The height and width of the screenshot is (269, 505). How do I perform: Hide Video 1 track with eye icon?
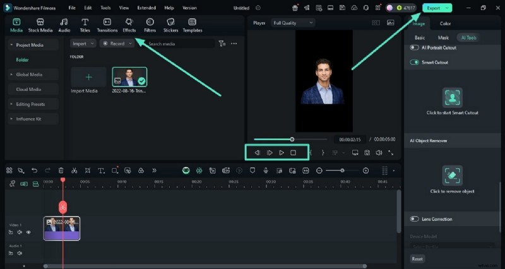click(x=28, y=232)
